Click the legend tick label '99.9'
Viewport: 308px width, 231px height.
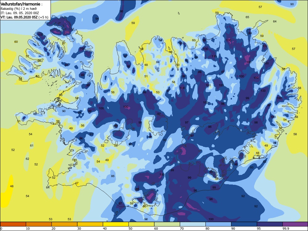pyautogui.click(x=286, y=229)
